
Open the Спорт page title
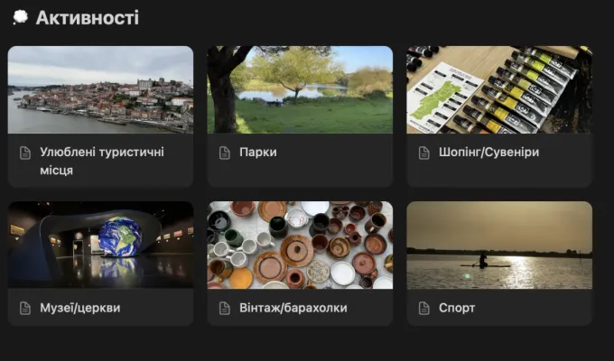(457, 308)
